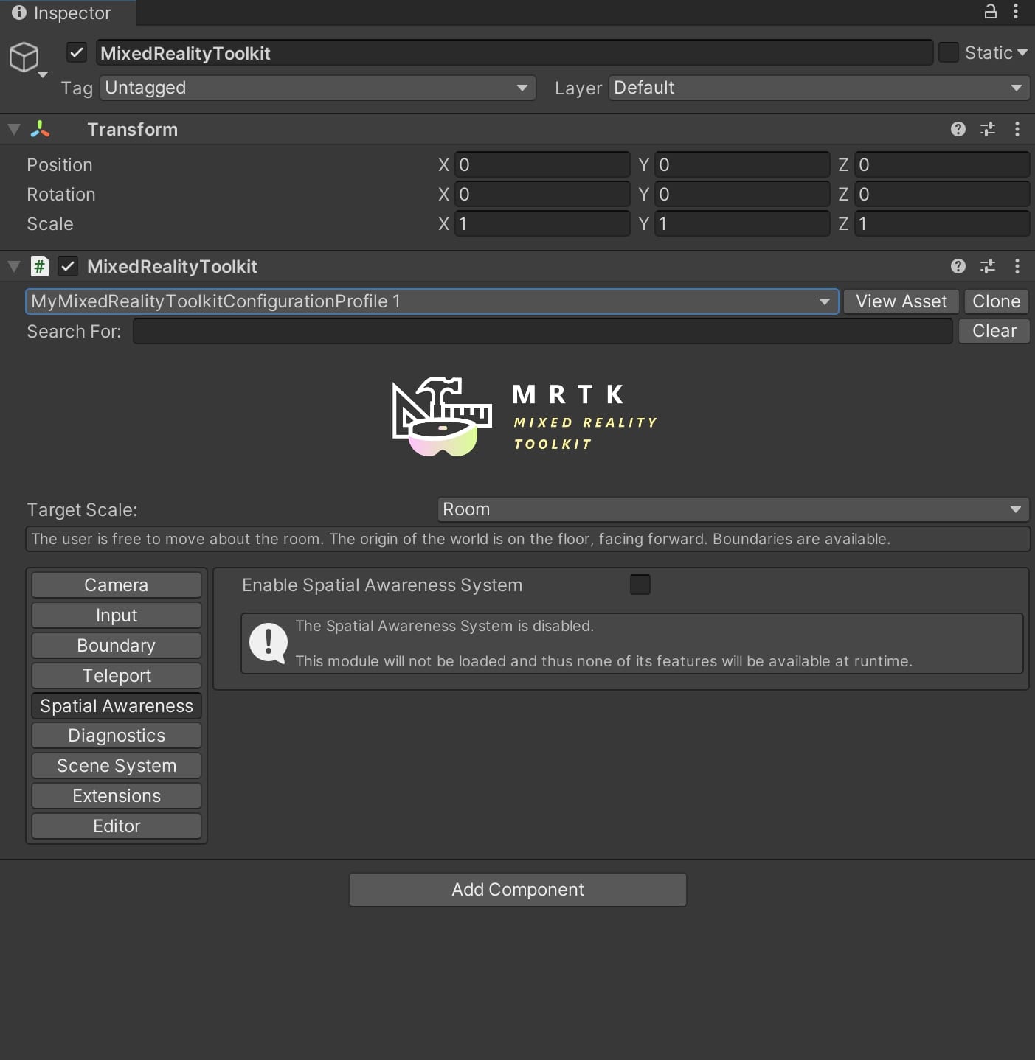Open Transform component context menu
This screenshot has height=1060, width=1035.
(1017, 129)
